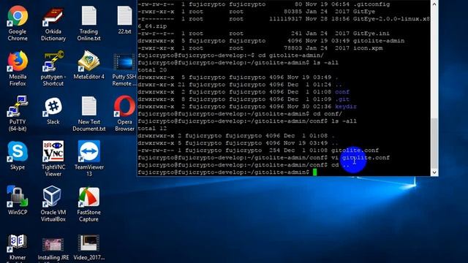Launch Orkida Dictionary icon
Image resolution: width=468 pixels, height=263 pixels.
pos(53,23)
